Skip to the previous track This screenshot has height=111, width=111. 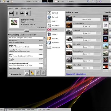pyautogui.click(x=11, y=13)
